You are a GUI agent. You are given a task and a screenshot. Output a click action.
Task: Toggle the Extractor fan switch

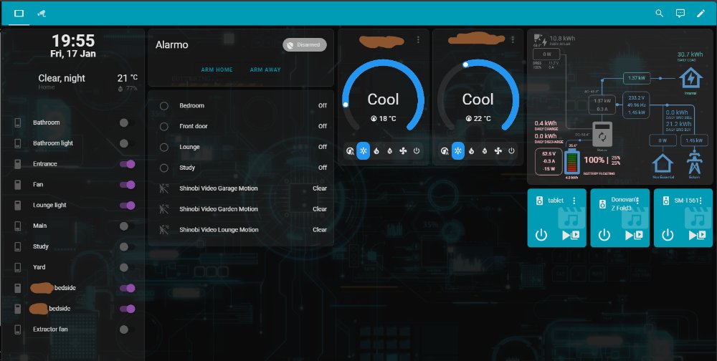tap(127, 329)
